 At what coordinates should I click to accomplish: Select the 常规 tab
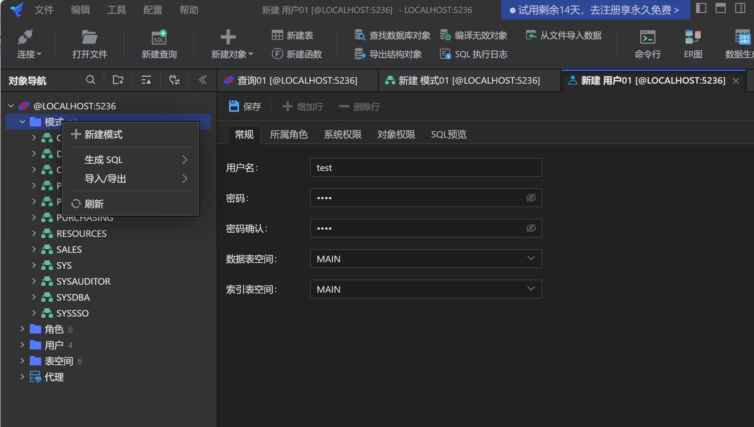(x=244, y=134)
